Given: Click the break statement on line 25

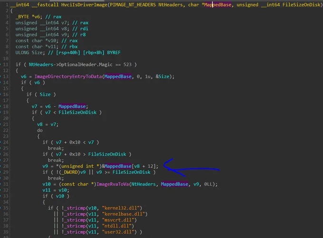Looking at the screenshot, I should (x=56, y=148).
